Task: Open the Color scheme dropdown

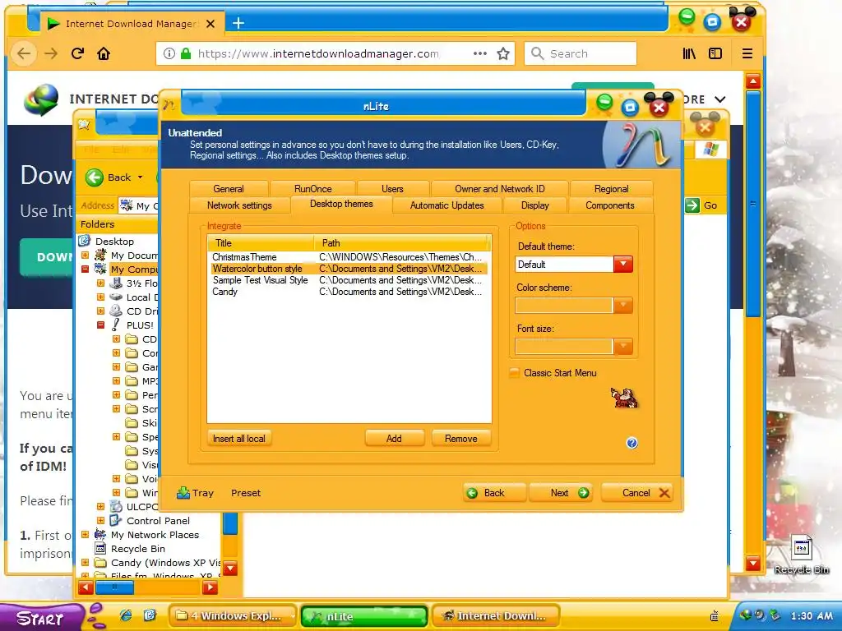Action: pos(623,306)
